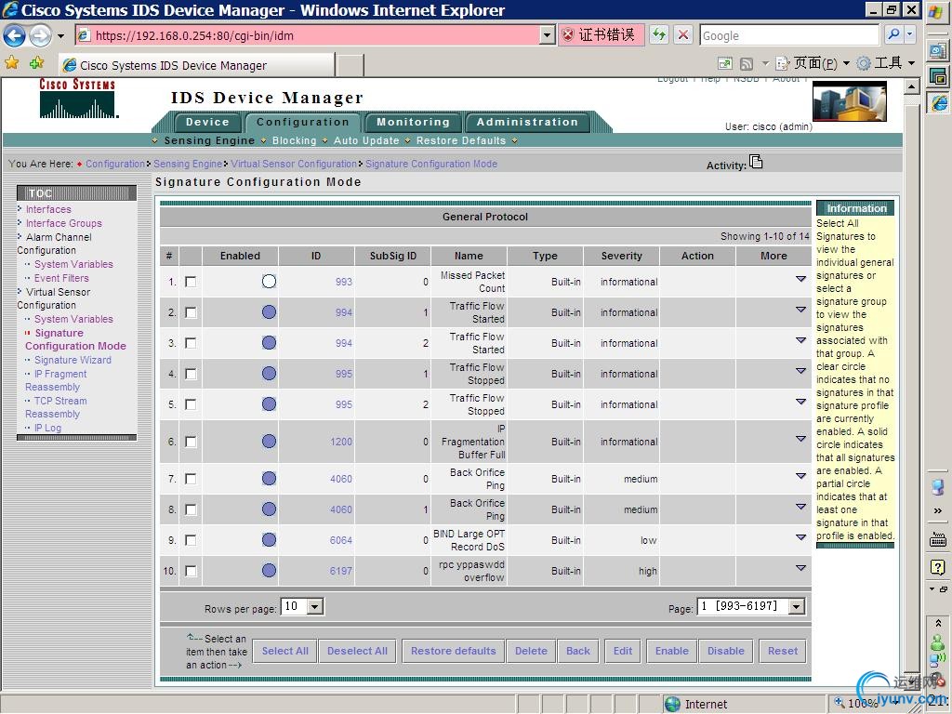This screenshot has width=952, height=714.
Task: Check the box for row 9 BIND Large OPT
Action: (x=191, y=540)
